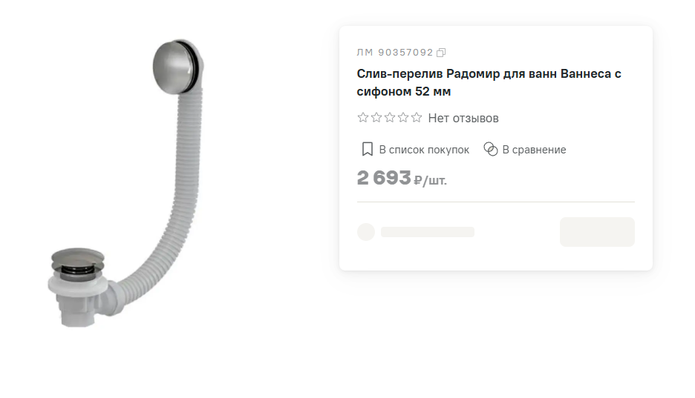The width and height of the screenshot is (695, 398).
Task: Select the third rating star
Action: tap(390, 118)
